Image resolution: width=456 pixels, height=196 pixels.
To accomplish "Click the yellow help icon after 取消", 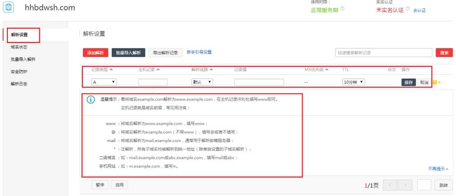I will (435, 82).
